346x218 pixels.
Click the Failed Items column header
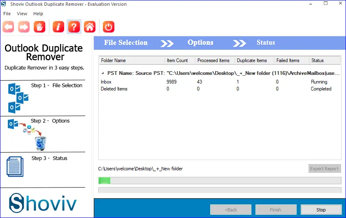click(292, 60)
